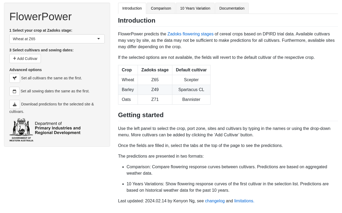Switch to the Comparison tab
The height and width of the screenshot is (213, 342).
pyautogui.click(x=161, y=8)
